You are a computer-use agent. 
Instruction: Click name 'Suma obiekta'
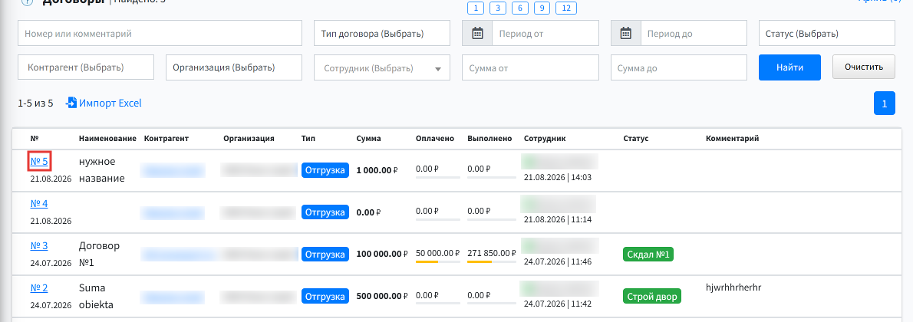click(96, 297)
